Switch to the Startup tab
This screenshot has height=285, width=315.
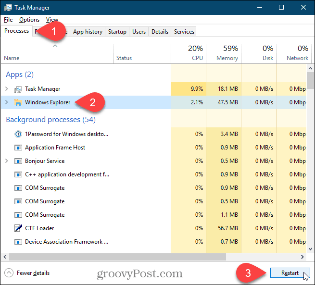(117, 32)
